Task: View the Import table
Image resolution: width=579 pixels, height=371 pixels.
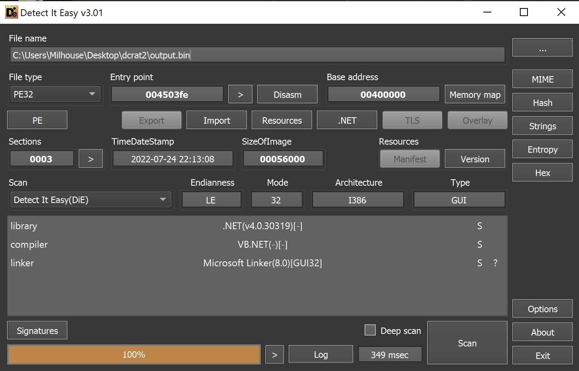Action: coord(216,120)
